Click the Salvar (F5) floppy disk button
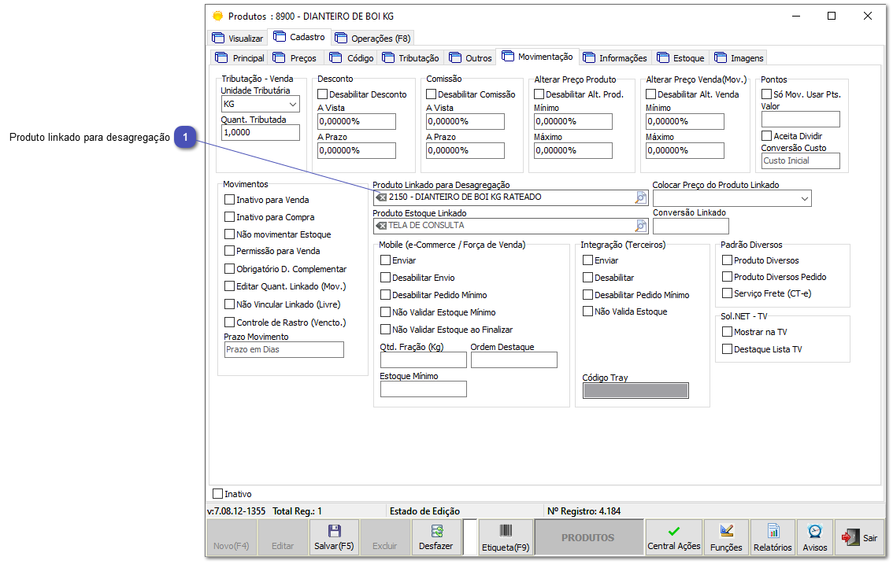 coord(334,538)
